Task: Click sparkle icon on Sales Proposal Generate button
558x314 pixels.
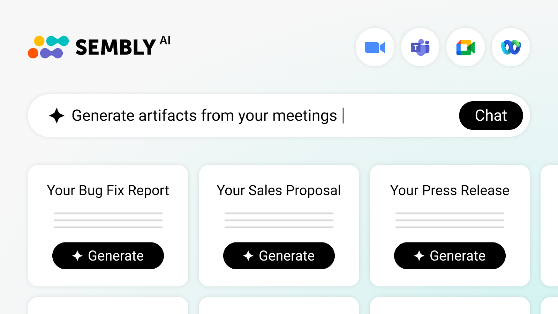Action: click(248, 256)
